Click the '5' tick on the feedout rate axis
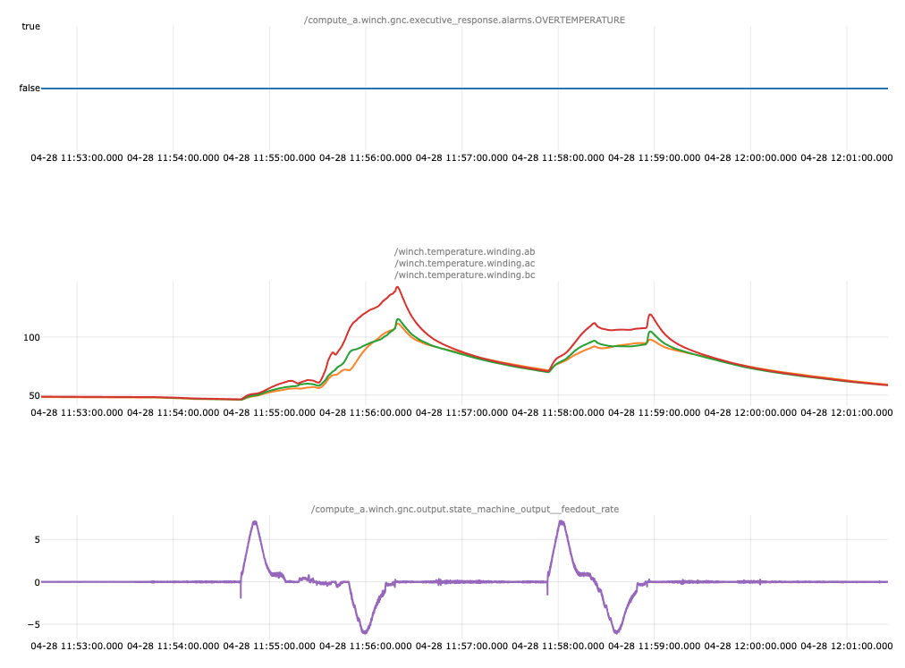The width and height of the screenshot is (905, 668). click(x=37, y=539)
